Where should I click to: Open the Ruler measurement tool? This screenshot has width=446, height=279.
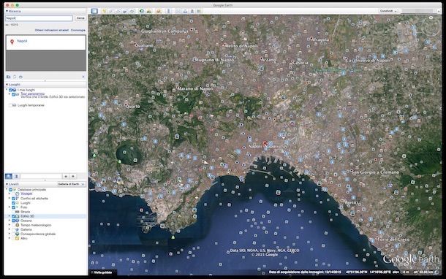(168, 11)
